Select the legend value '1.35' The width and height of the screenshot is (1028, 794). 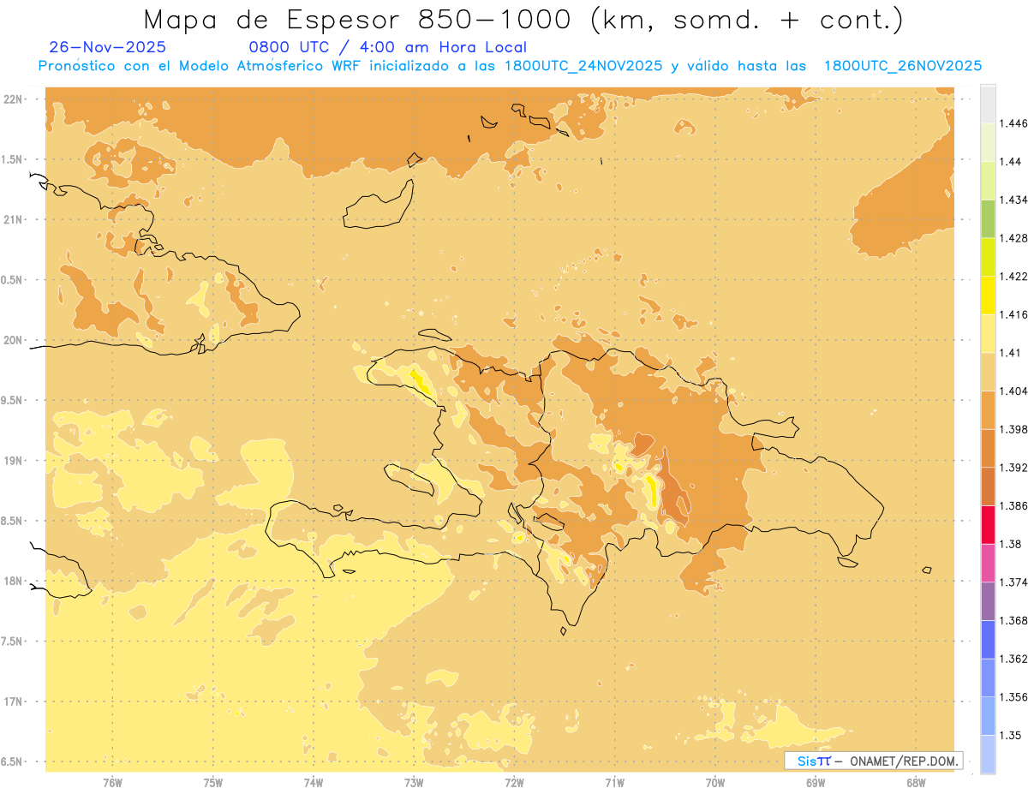point(1010,735)
